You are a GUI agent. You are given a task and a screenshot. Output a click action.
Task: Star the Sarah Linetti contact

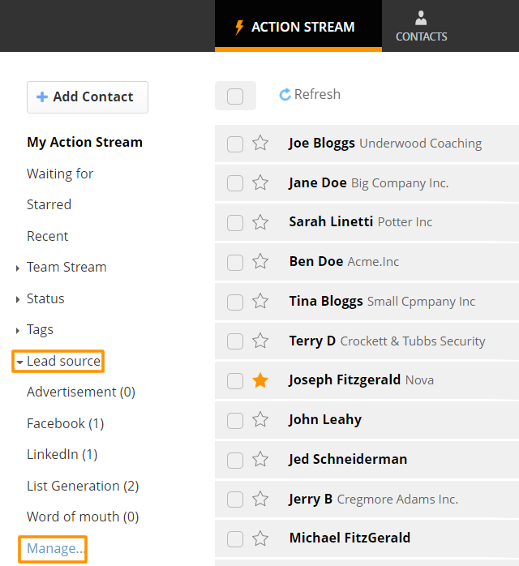260,222
